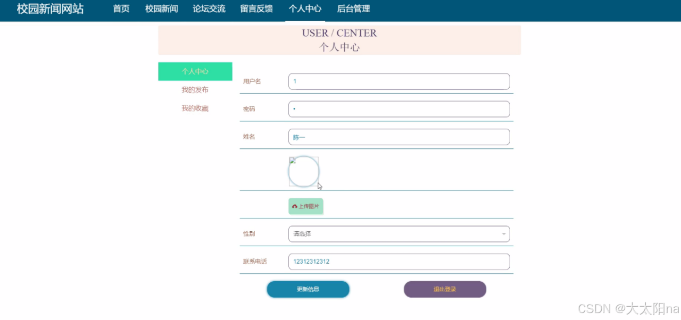Go to the 后台管理 admin section
The width and height of the screenshot is (681, 320).
[x=353, y=9]
